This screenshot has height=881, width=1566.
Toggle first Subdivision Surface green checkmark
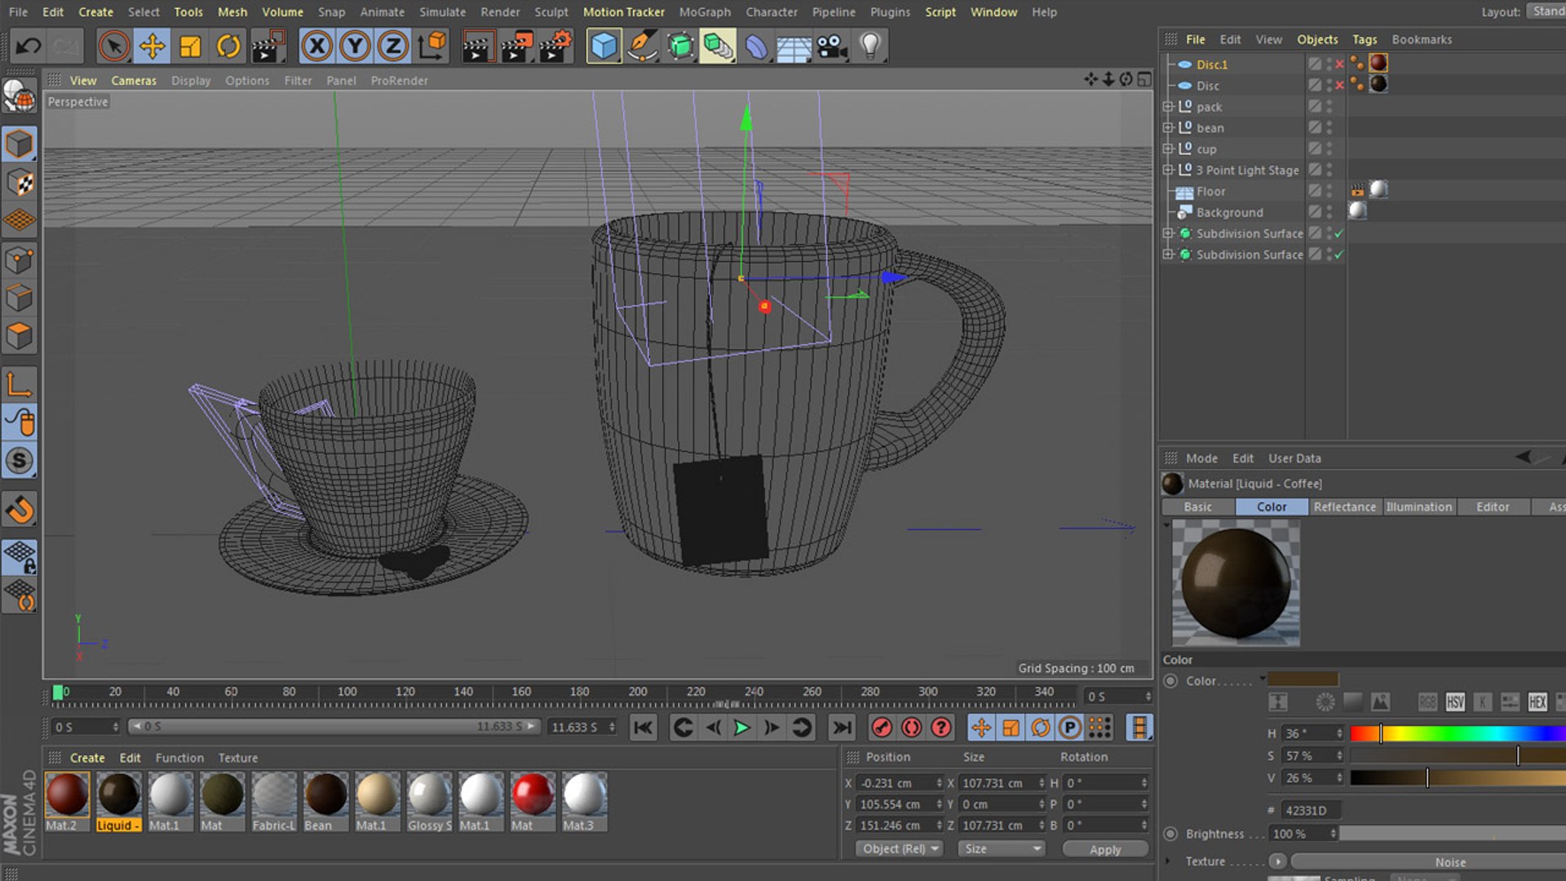coord(1338,233)
